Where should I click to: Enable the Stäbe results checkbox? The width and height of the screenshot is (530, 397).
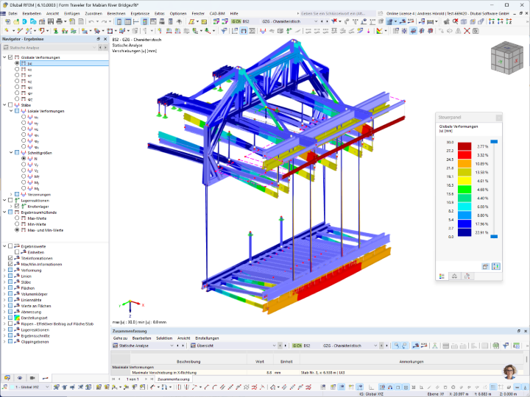coord(10,105)
